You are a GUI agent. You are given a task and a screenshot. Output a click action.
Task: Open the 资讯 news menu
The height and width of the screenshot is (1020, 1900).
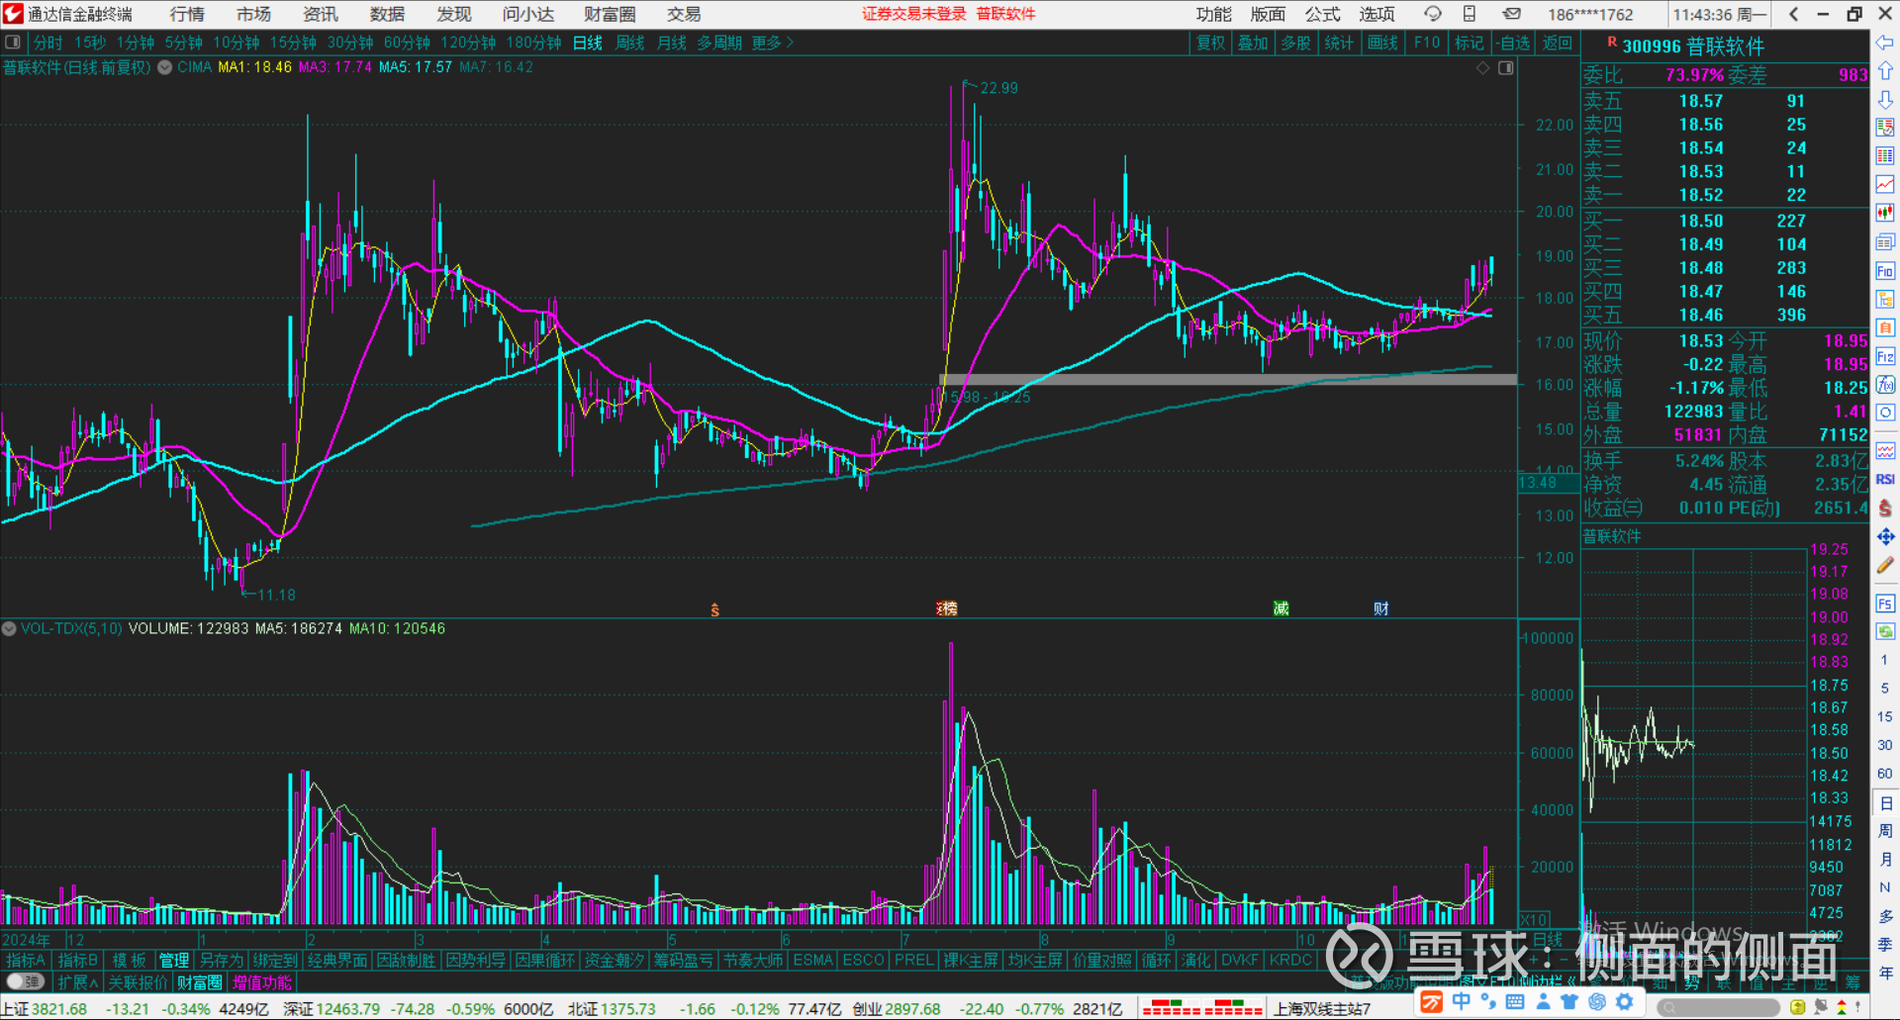[320, 14]
